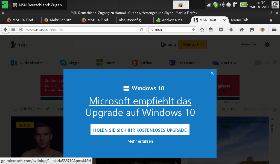Viewport: 280px width, 164px height.
Task: Click the Holen Sie sich Ihr kostenloses Upgrade button
Action: [x=140, y=130]
